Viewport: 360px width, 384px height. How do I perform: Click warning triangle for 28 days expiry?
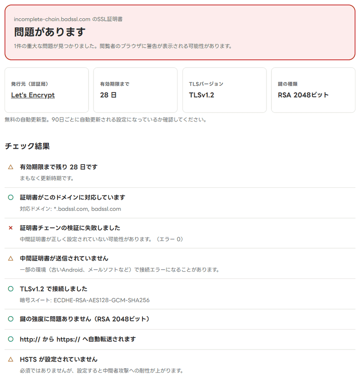10,167
